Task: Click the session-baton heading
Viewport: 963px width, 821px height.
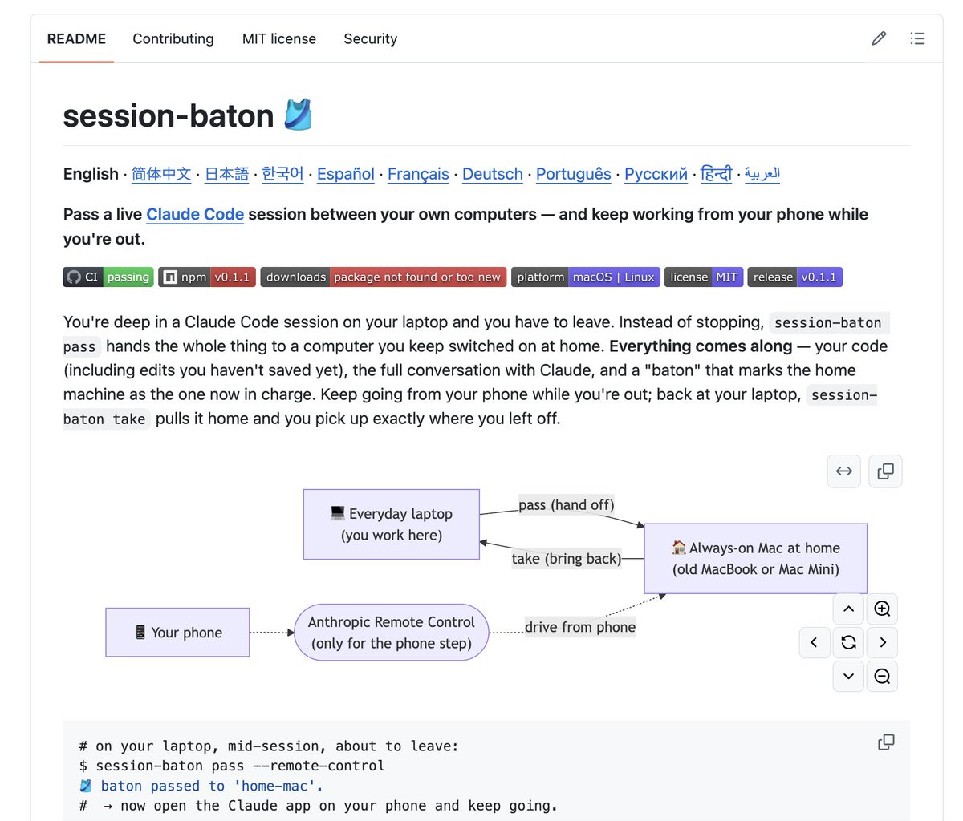Action: click(x=187, y=115)
